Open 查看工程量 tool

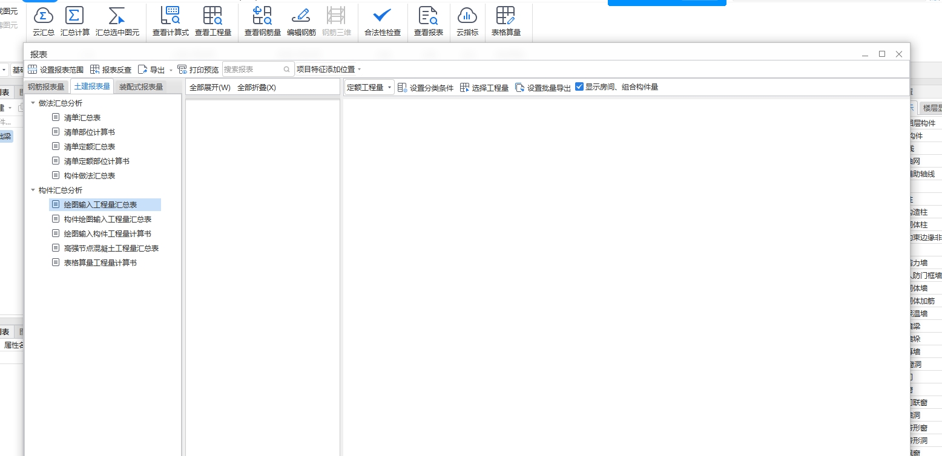pos(213,22)
